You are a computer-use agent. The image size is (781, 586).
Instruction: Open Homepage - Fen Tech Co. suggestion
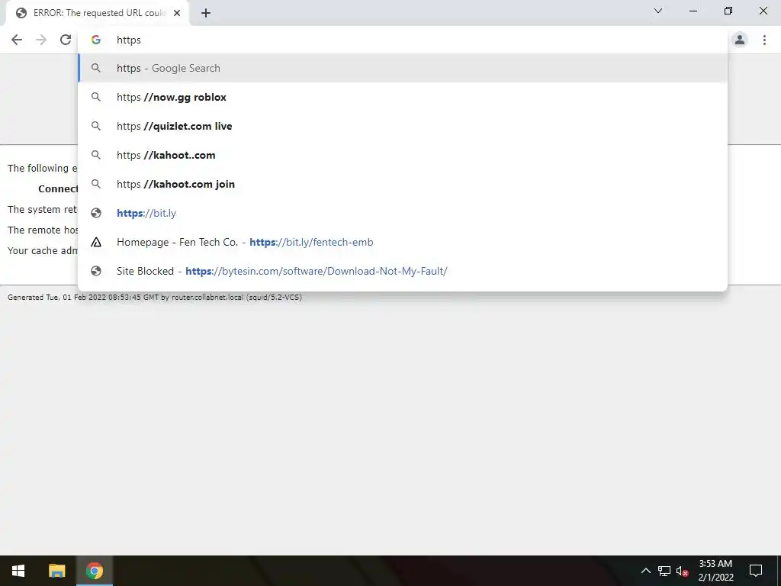click(403, 242)
